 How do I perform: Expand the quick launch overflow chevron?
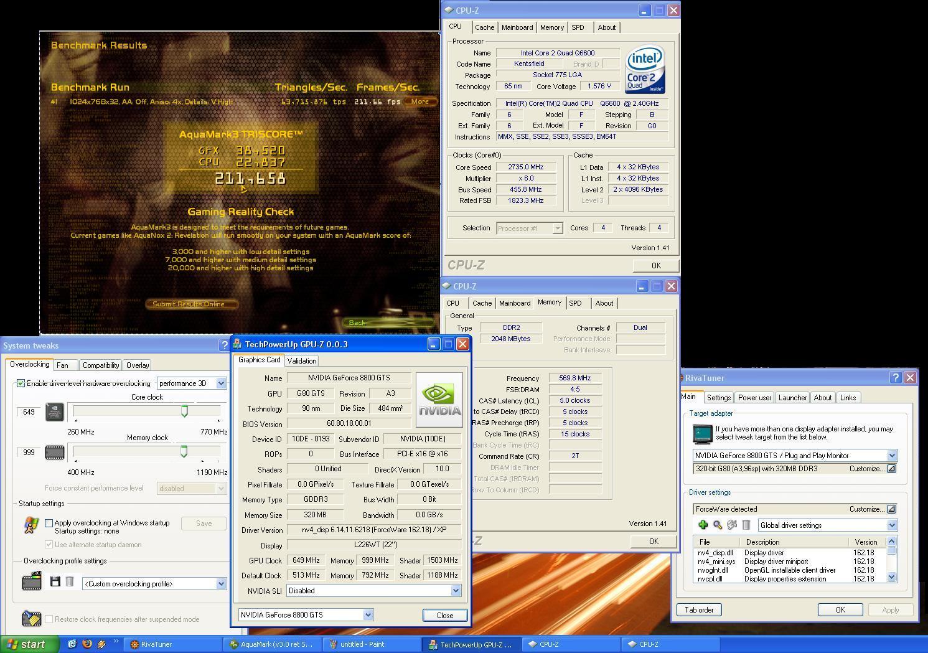[116, 642]
